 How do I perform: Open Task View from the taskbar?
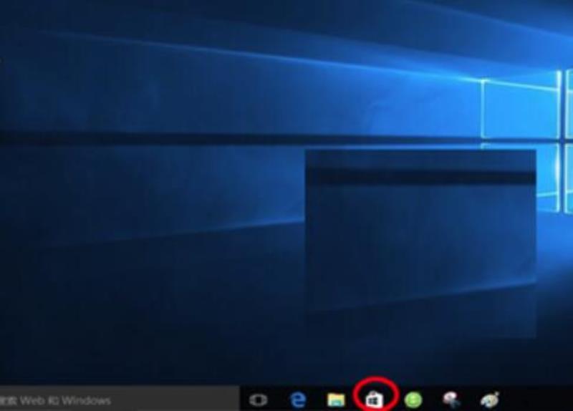point(259,400)
